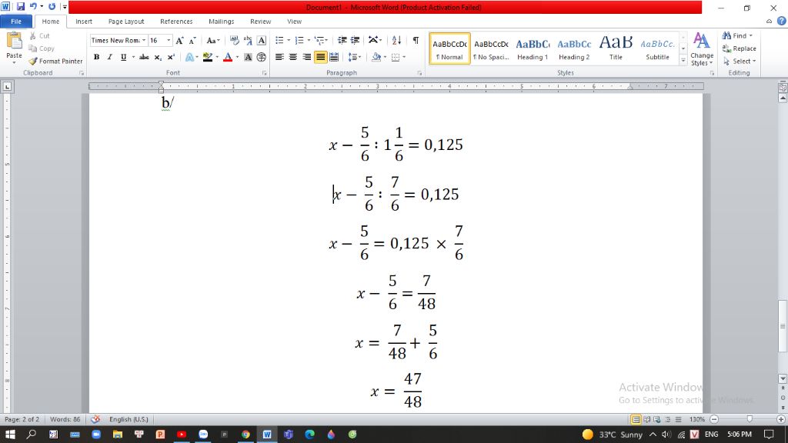Toggle Justify alignment
Image resolution: width=788 pixels, height=443 pixels.
tap(320, 57)
